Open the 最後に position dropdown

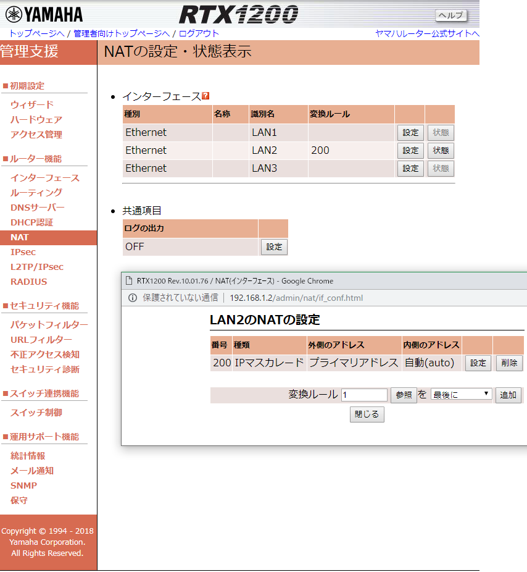(x=462, y=394)
